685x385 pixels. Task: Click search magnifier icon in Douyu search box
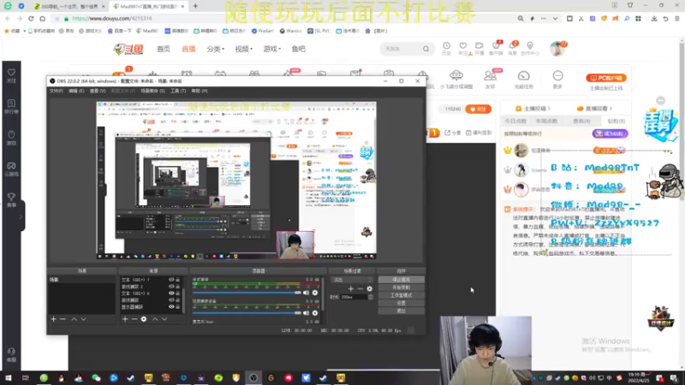tap(426, 49)
